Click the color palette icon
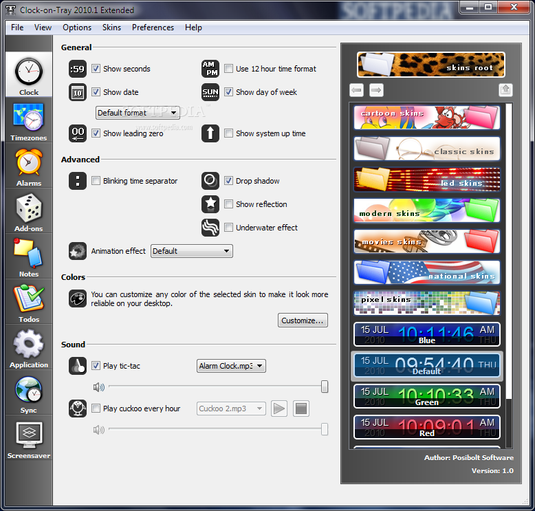The height and width of the screenshot is (511, 535). [78, 298]
